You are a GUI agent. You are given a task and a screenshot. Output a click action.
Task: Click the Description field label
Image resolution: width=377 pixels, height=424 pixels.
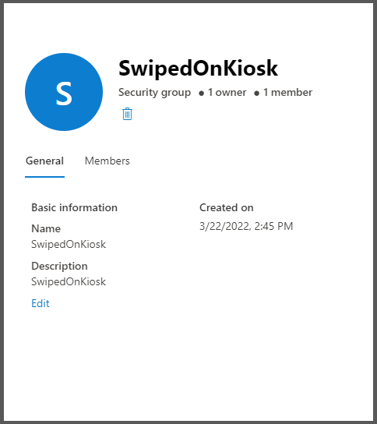click(59, 266)
